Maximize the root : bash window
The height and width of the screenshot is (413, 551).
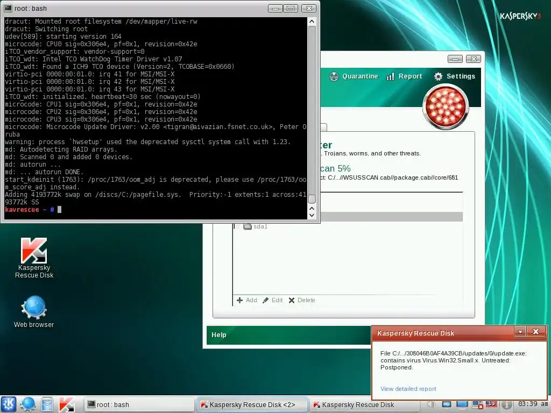(291, 8)
